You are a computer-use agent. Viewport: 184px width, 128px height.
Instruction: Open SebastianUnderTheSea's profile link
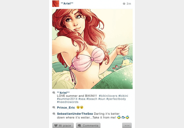click(x=75, y=114)
